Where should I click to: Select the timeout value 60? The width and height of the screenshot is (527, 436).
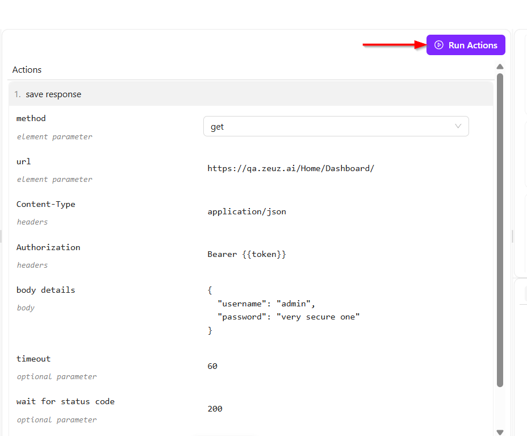(212, 366)
